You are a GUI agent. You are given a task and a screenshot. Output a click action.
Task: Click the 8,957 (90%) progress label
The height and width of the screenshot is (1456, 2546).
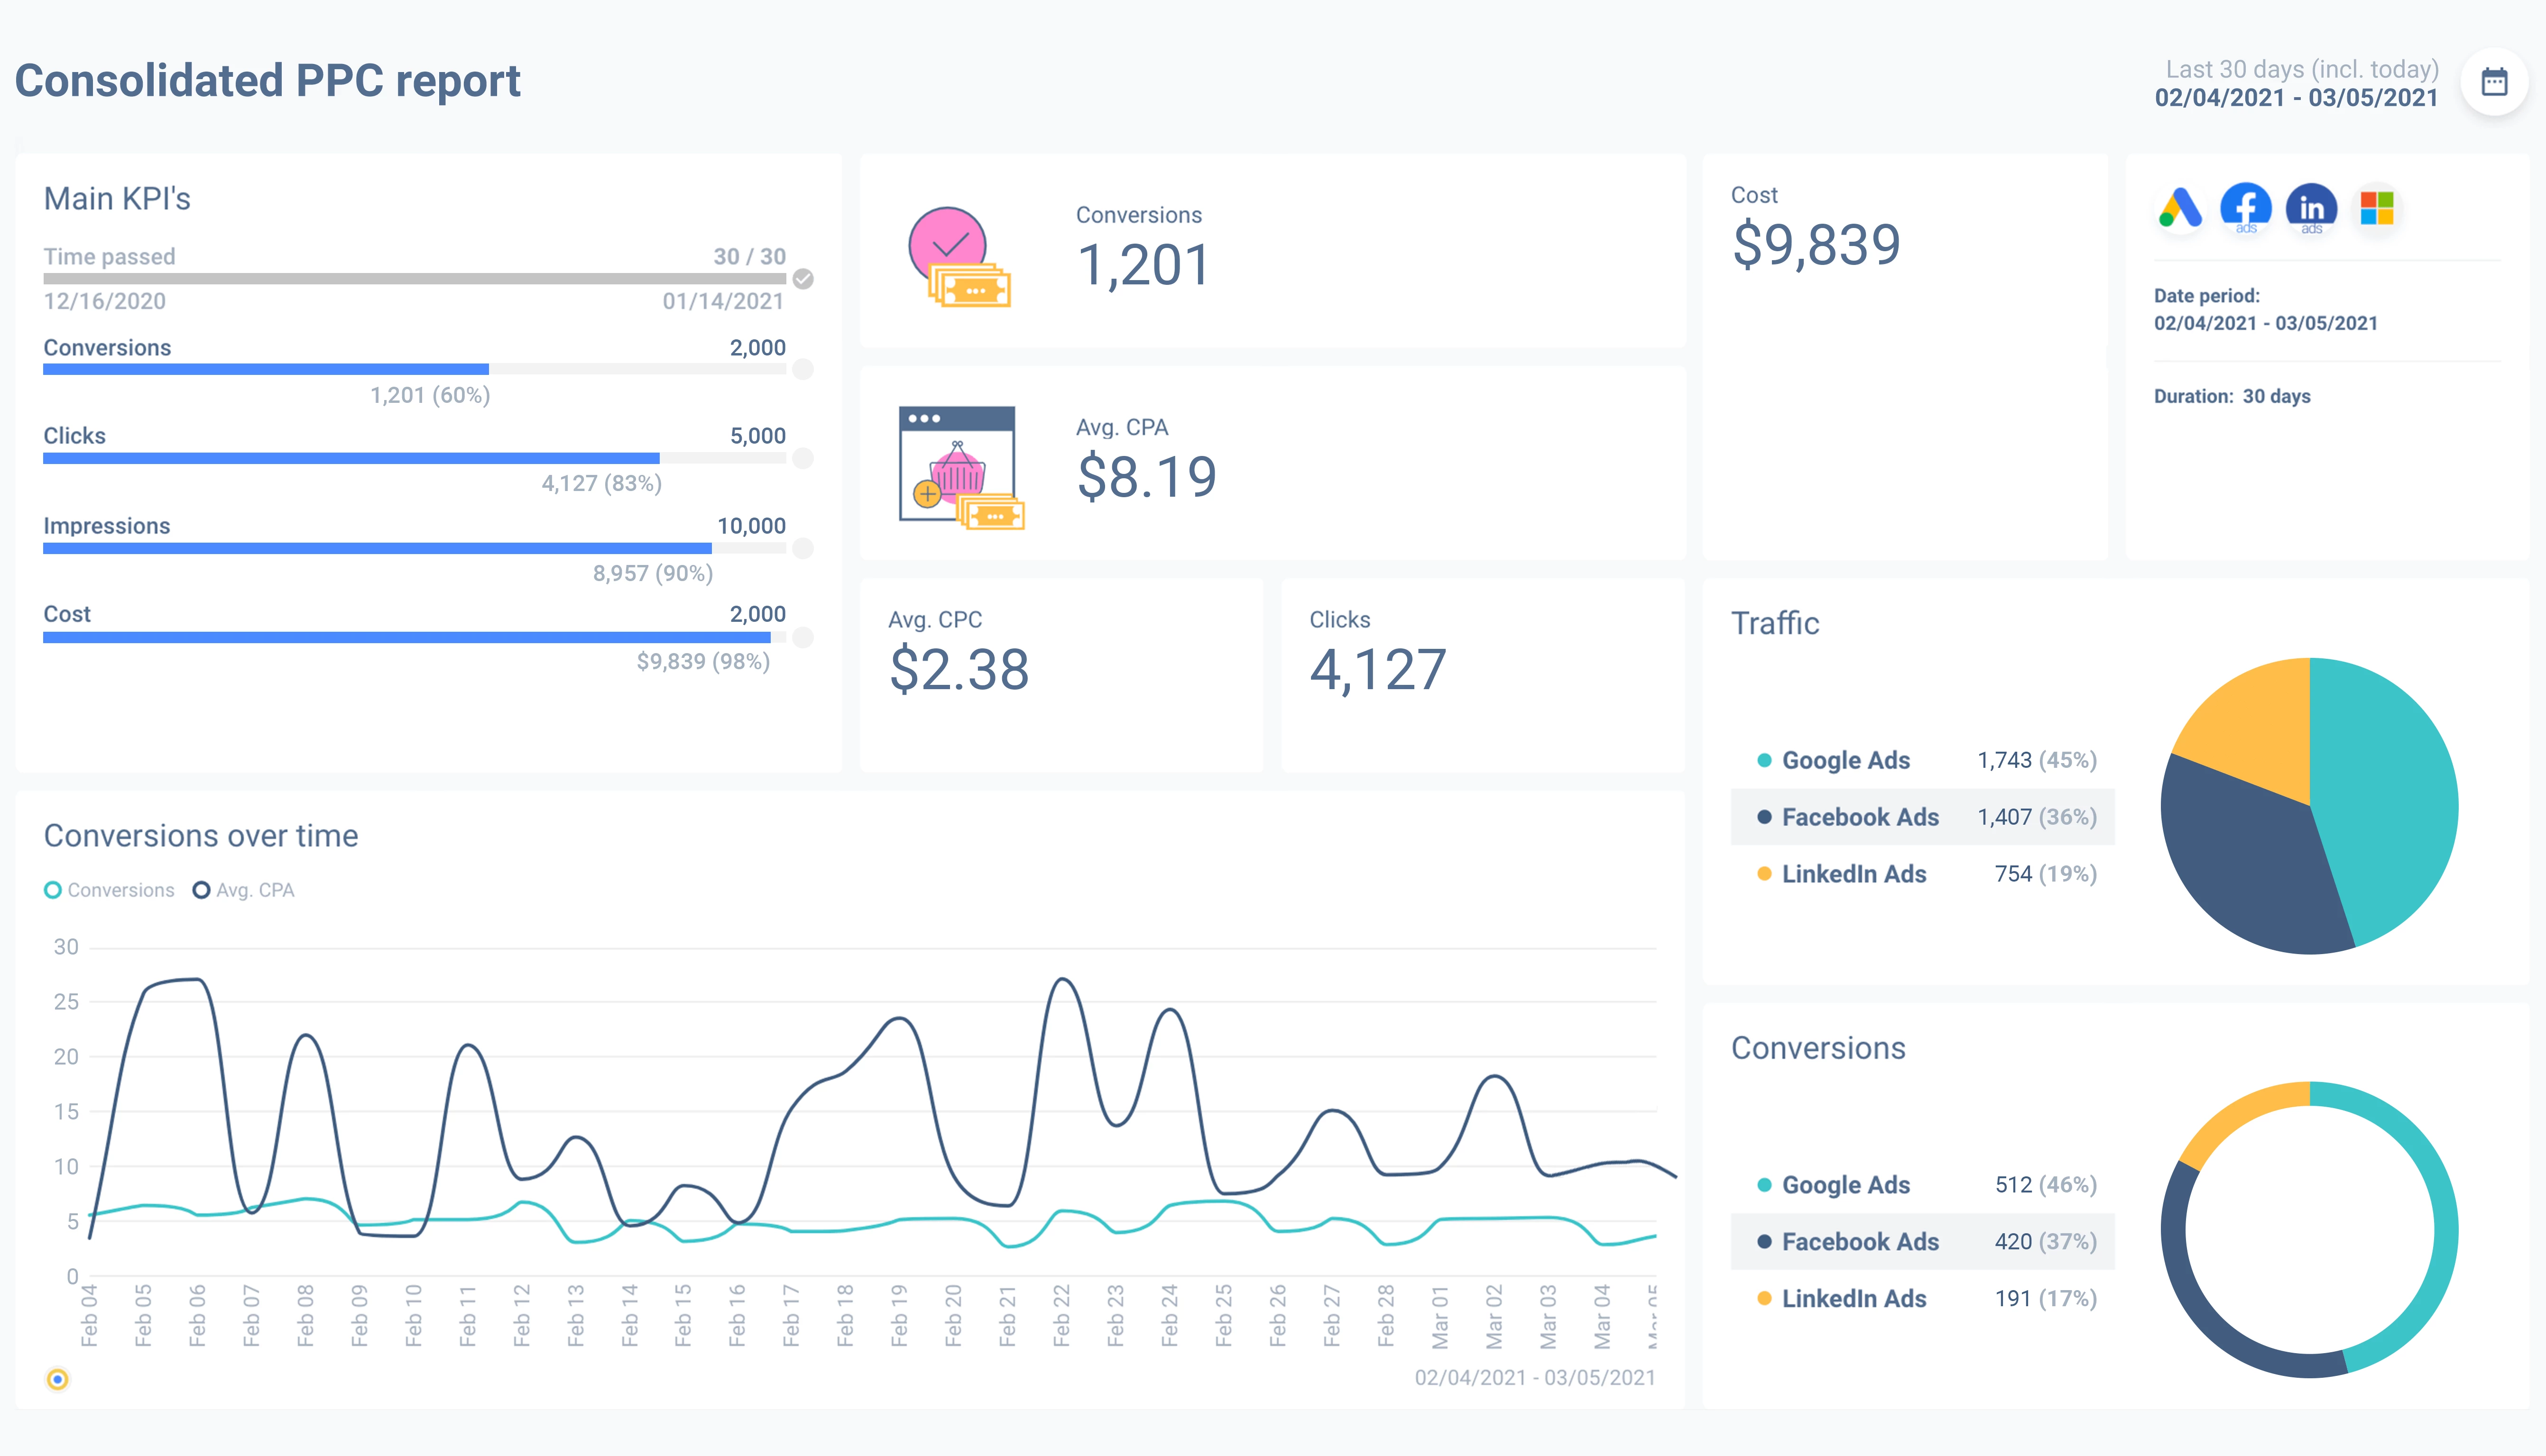pyautogui.click(x=652, y=574)
